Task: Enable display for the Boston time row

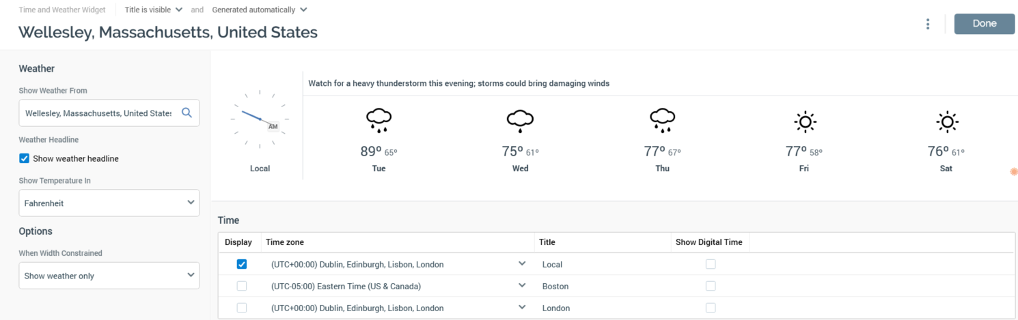Action: pyautogui.click(x=242, y=286)
